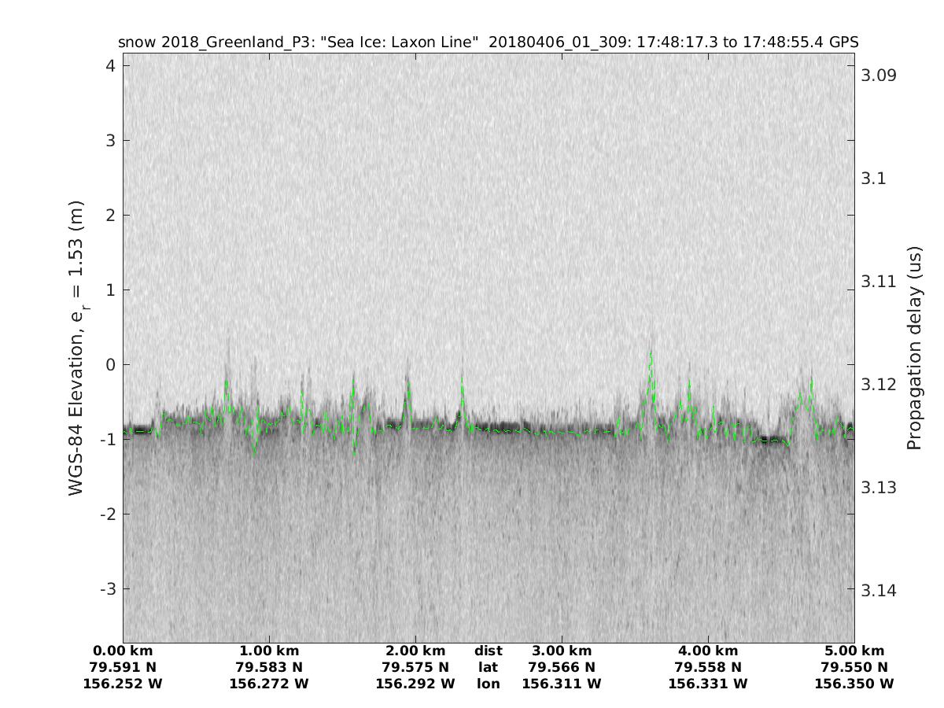Click the 2.00 km x-axis label

point(415,651)
